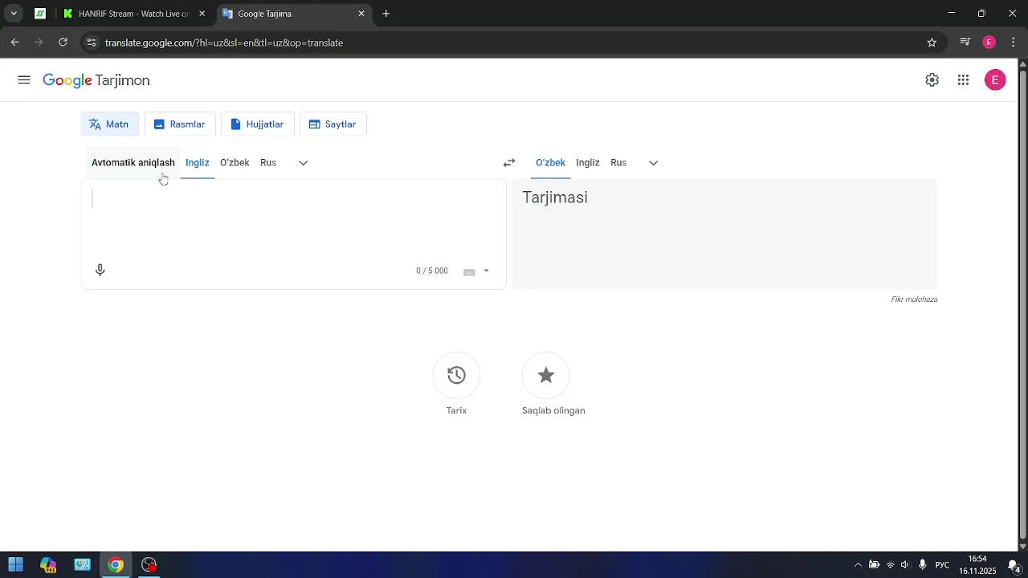The image size is (1028, 578).
Task: Select Rus as target language
Action: coord(618,163)
